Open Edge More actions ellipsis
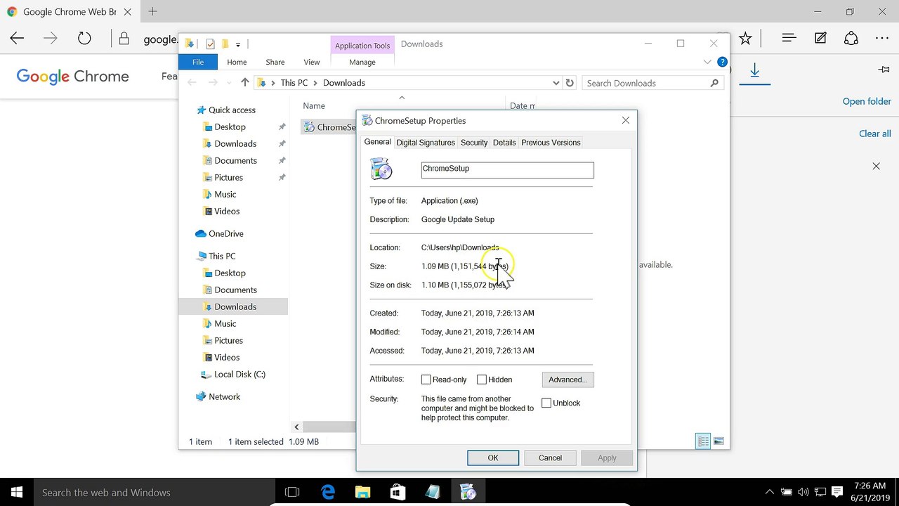Screen dimensions: 899x506 click(x=882, y=39)
